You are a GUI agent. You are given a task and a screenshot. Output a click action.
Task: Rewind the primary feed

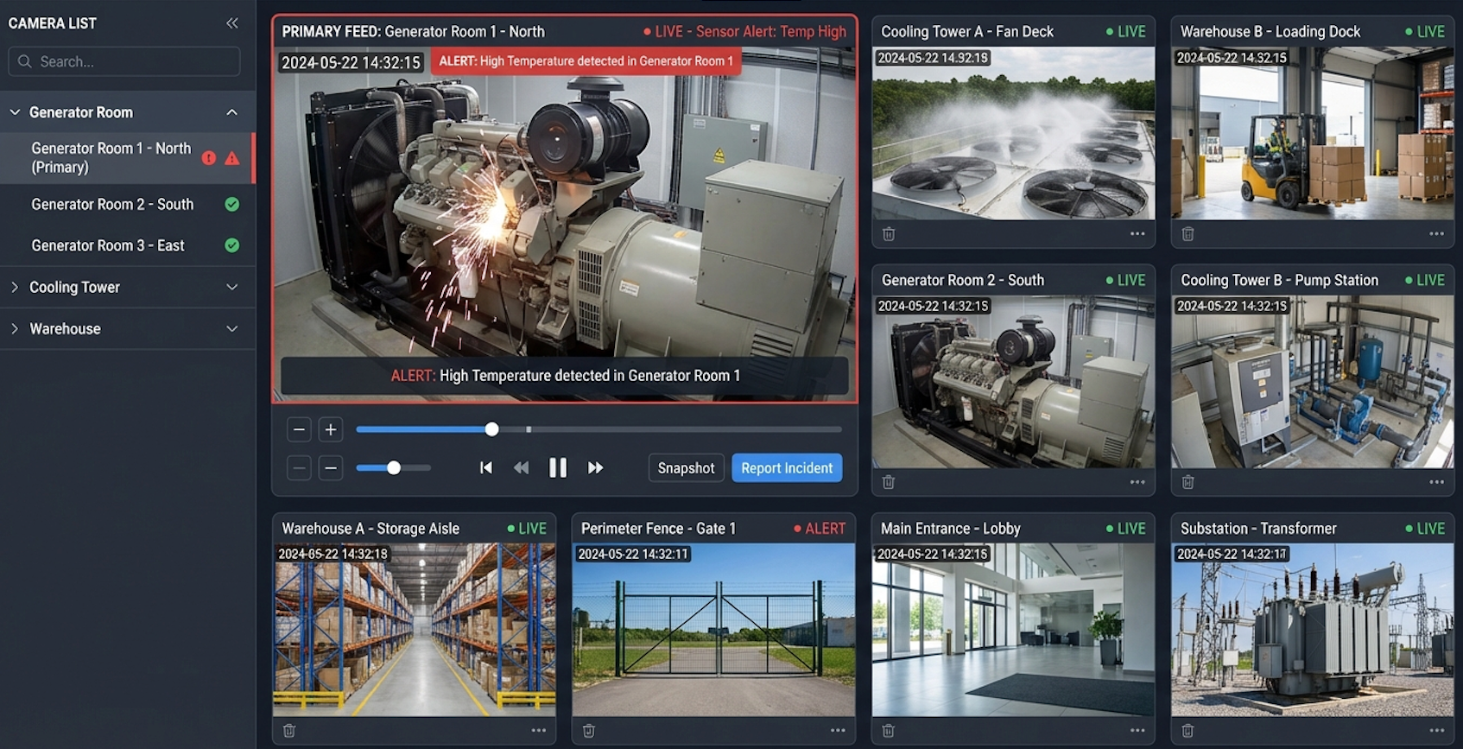click(521, 467)
